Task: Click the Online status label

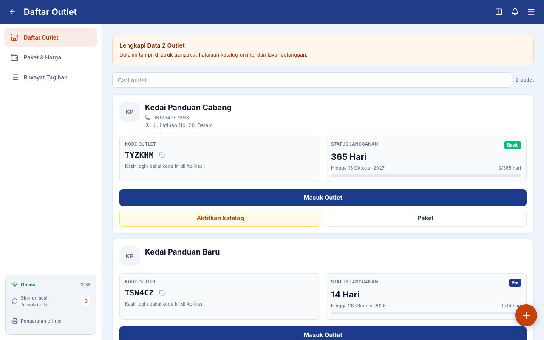Action: (28, 285)
